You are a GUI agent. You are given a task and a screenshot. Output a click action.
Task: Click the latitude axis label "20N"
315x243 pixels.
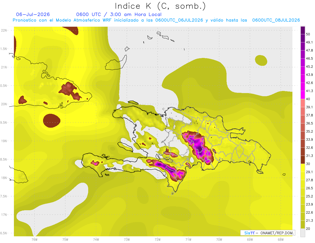click(x=4, y=104)
